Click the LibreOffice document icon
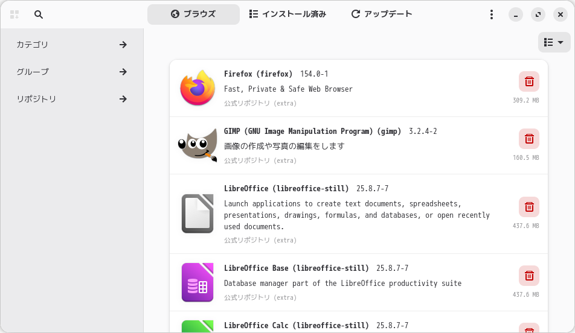 (x=198, y=214)
